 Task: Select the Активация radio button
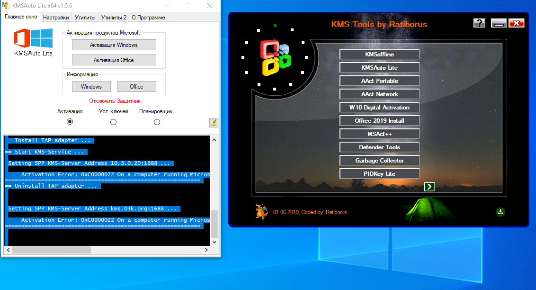pos(70,122)
